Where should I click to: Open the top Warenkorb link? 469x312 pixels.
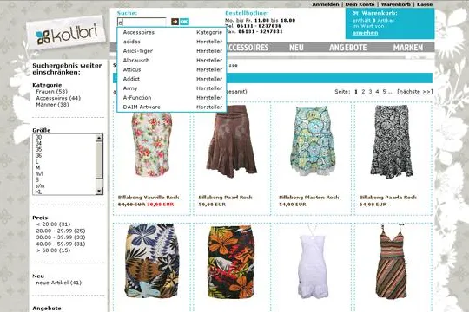point(395,4)
